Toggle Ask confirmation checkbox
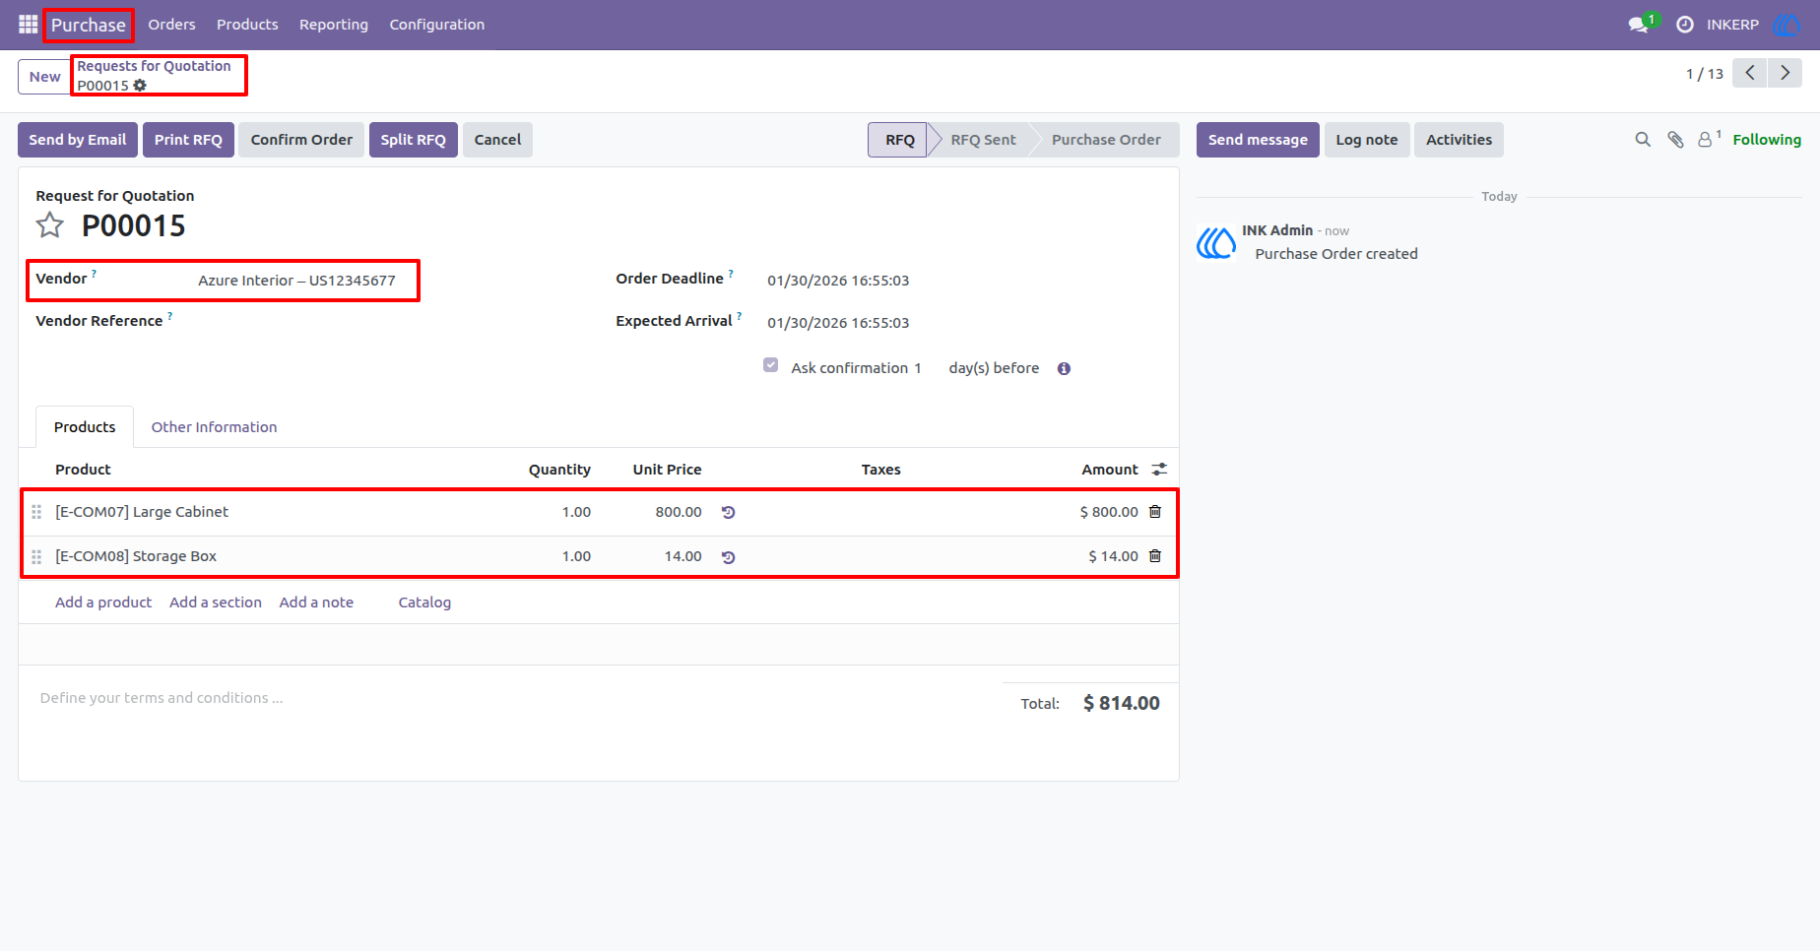 (771, 365)
